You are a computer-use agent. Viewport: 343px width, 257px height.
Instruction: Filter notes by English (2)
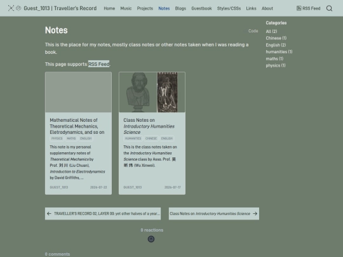point(276,45)
